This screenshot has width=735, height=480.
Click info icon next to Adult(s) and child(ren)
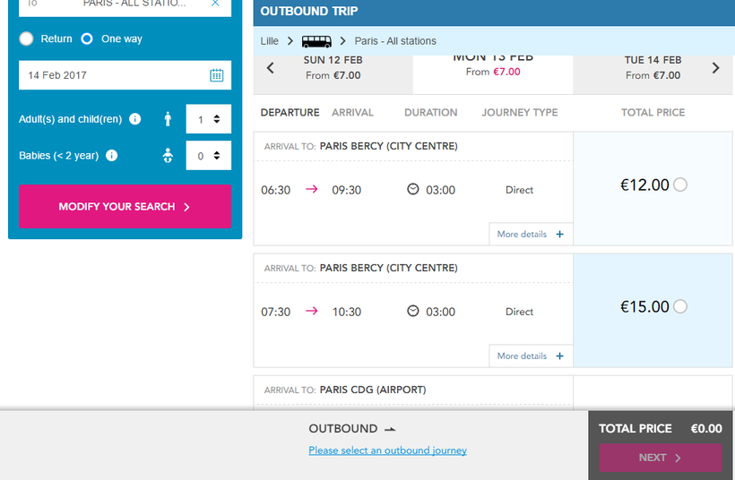(135, 119)
